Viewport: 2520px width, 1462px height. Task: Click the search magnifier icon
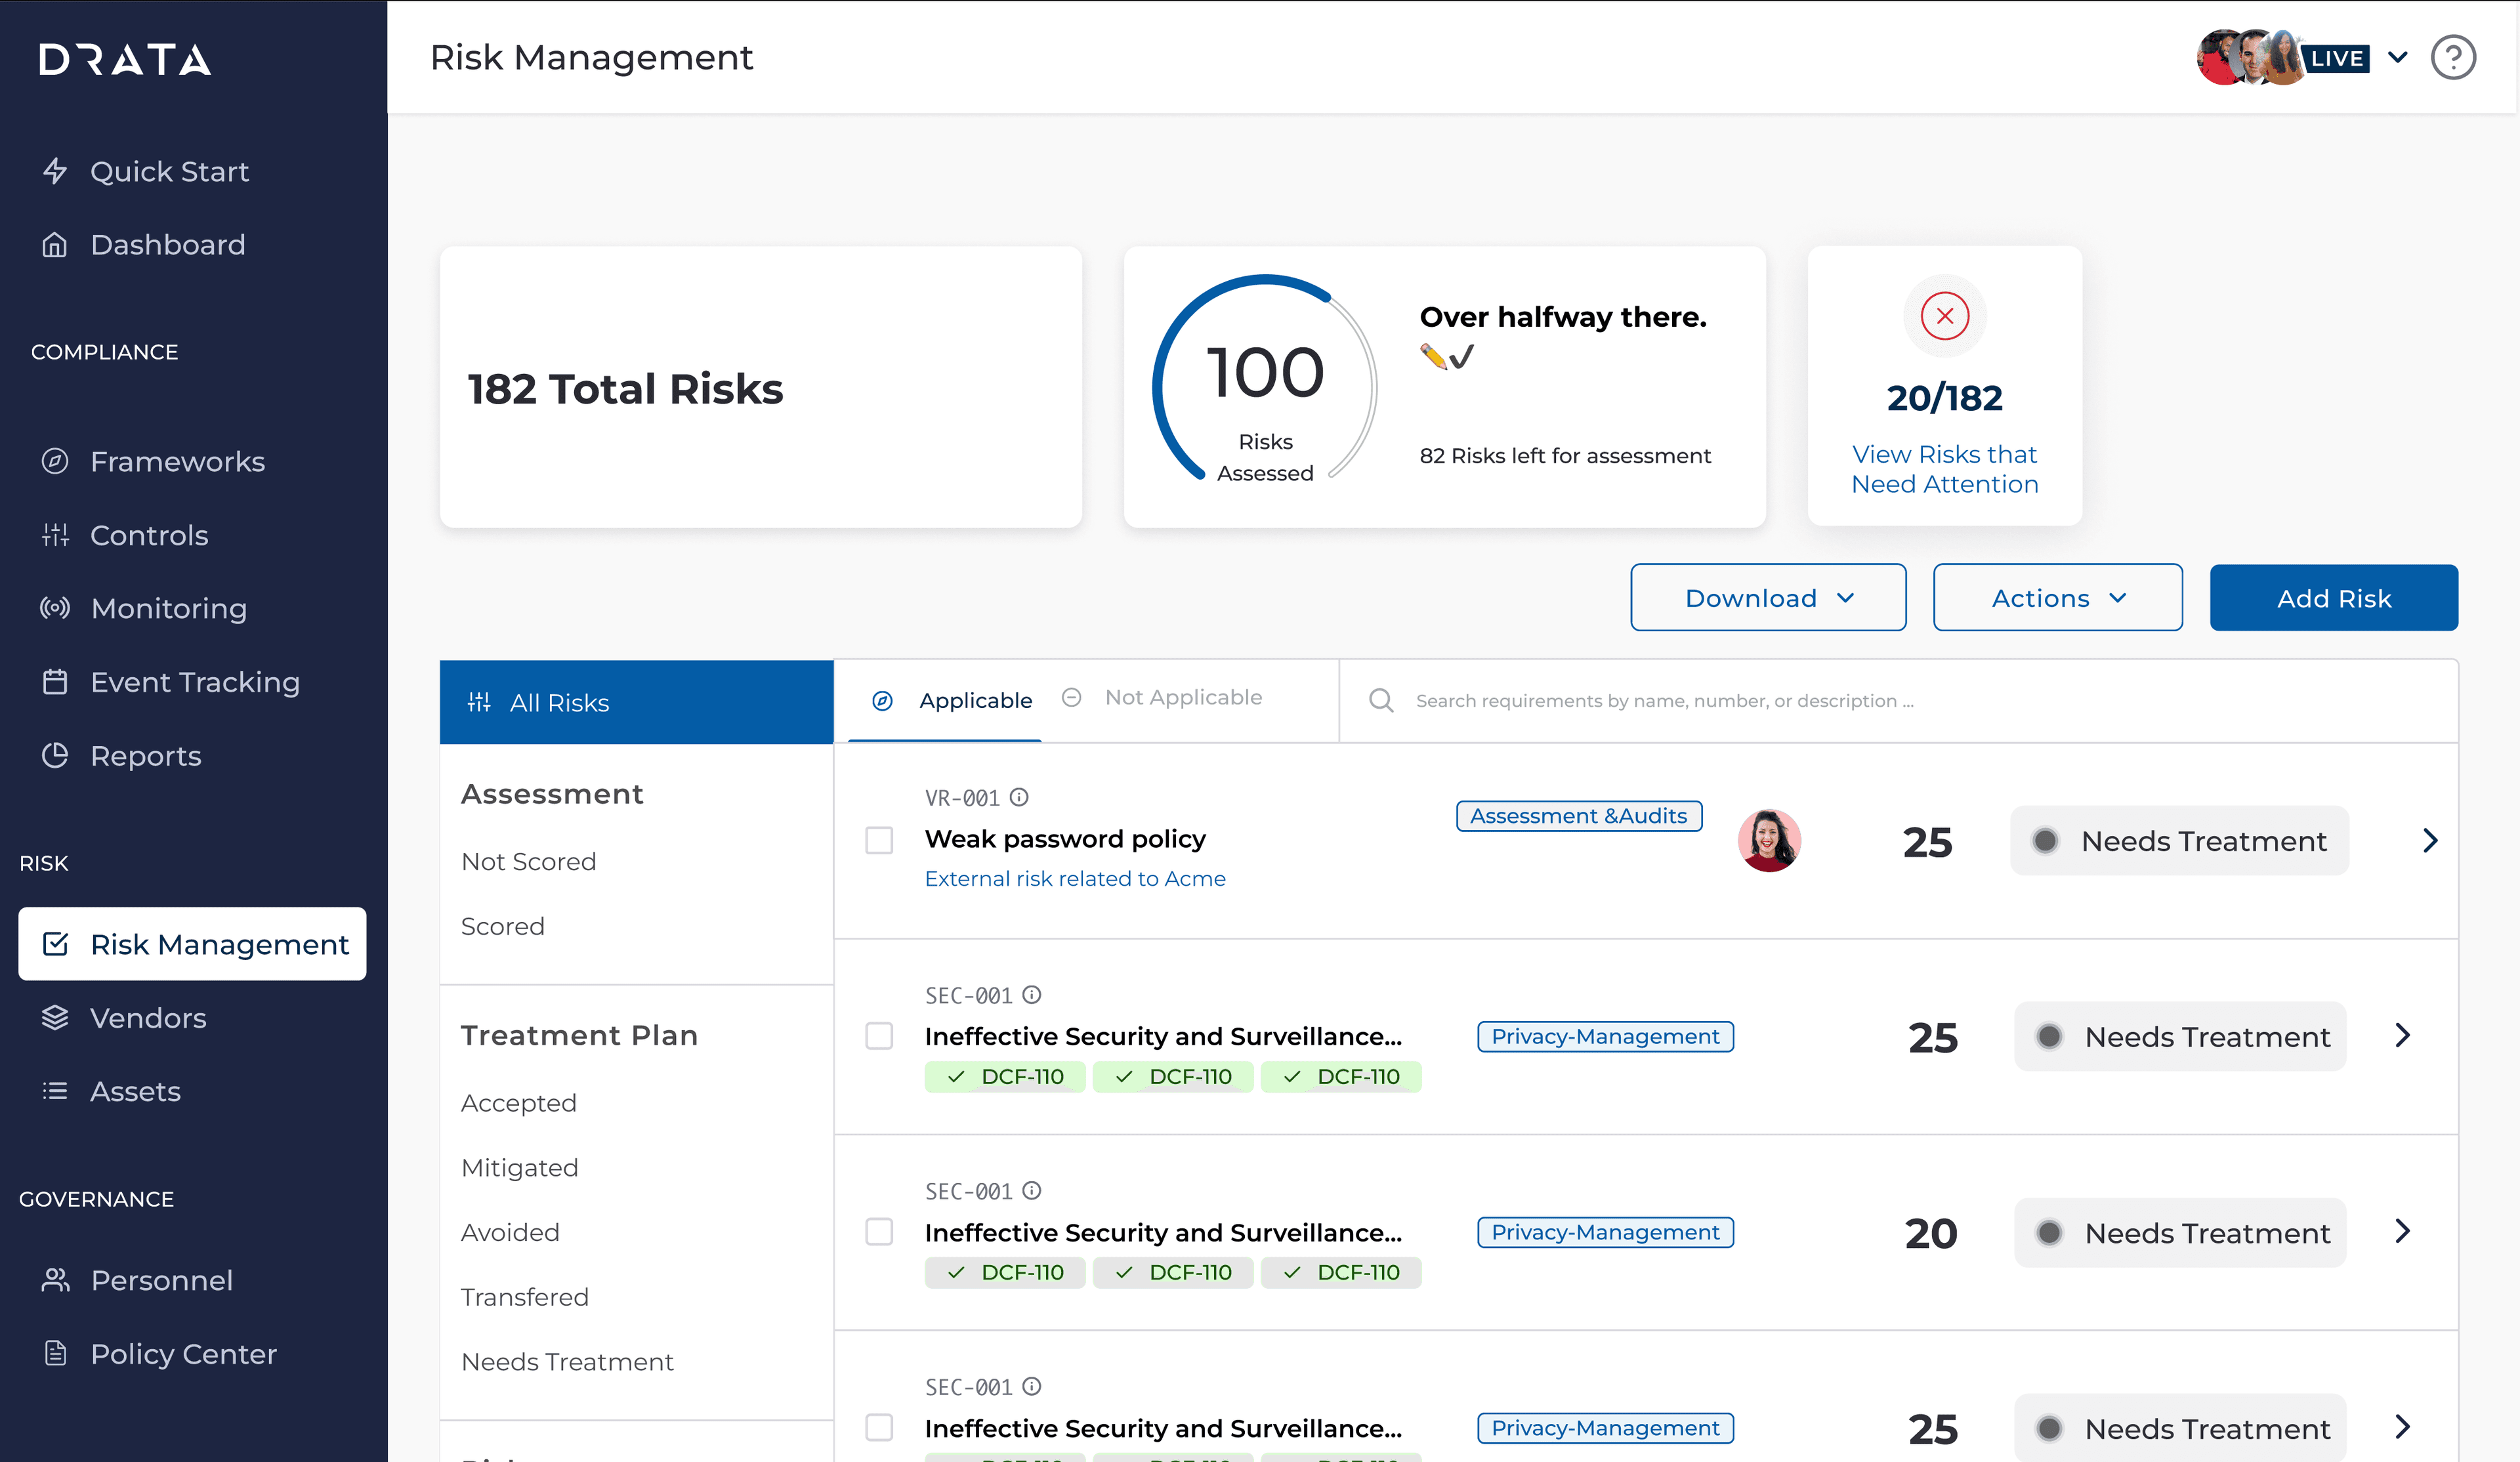(1381, 701)
